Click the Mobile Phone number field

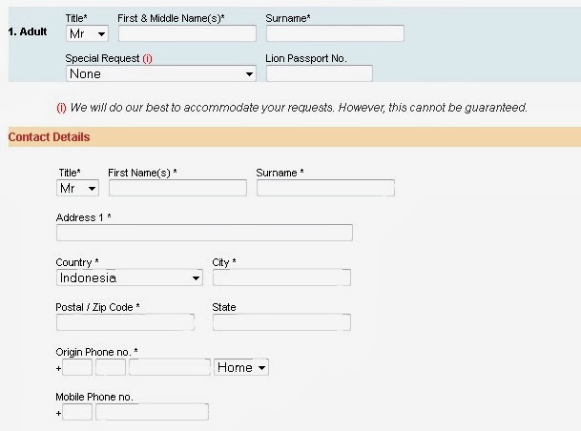coord(152,412)
